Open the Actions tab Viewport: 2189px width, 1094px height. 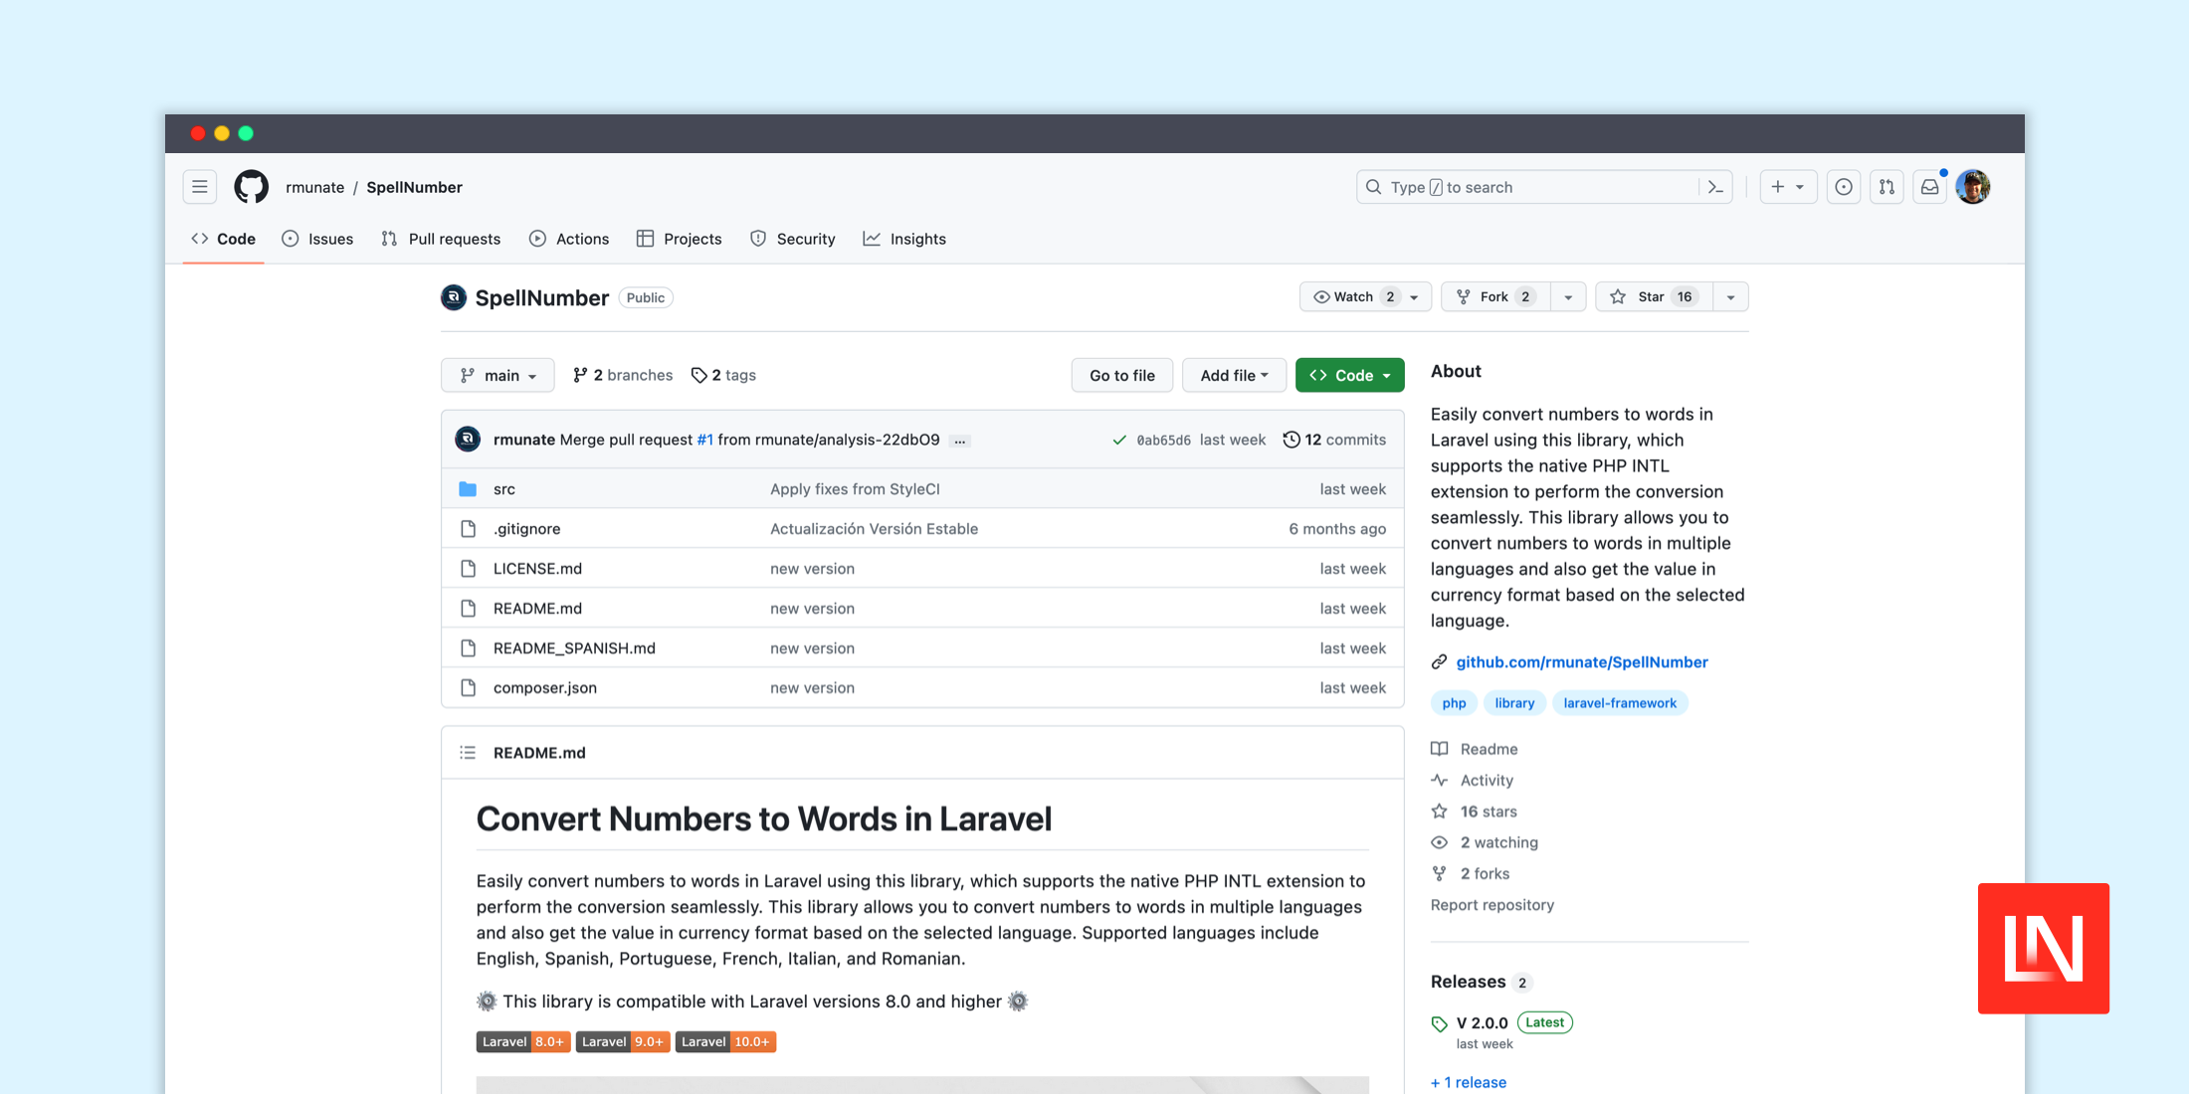point(569,239)
